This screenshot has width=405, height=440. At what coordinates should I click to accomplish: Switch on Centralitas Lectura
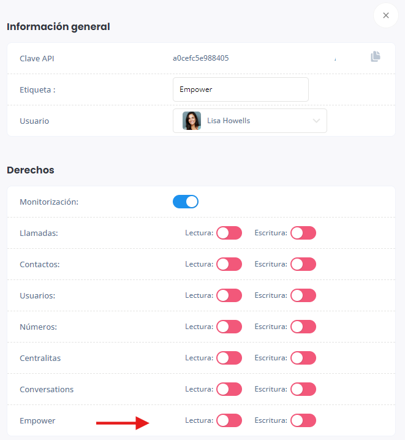pos(229,358)
